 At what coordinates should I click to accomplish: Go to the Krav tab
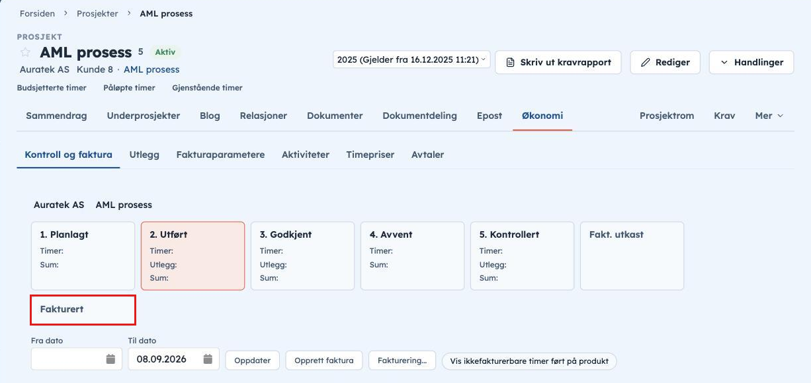(x=724, y=116)
